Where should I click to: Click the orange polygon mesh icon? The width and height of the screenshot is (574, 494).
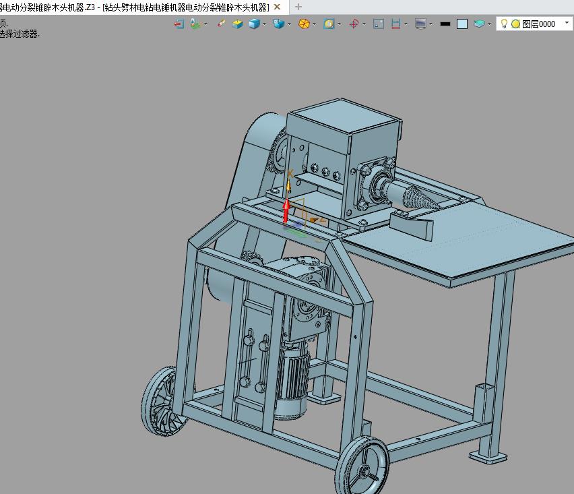point(304,24)
